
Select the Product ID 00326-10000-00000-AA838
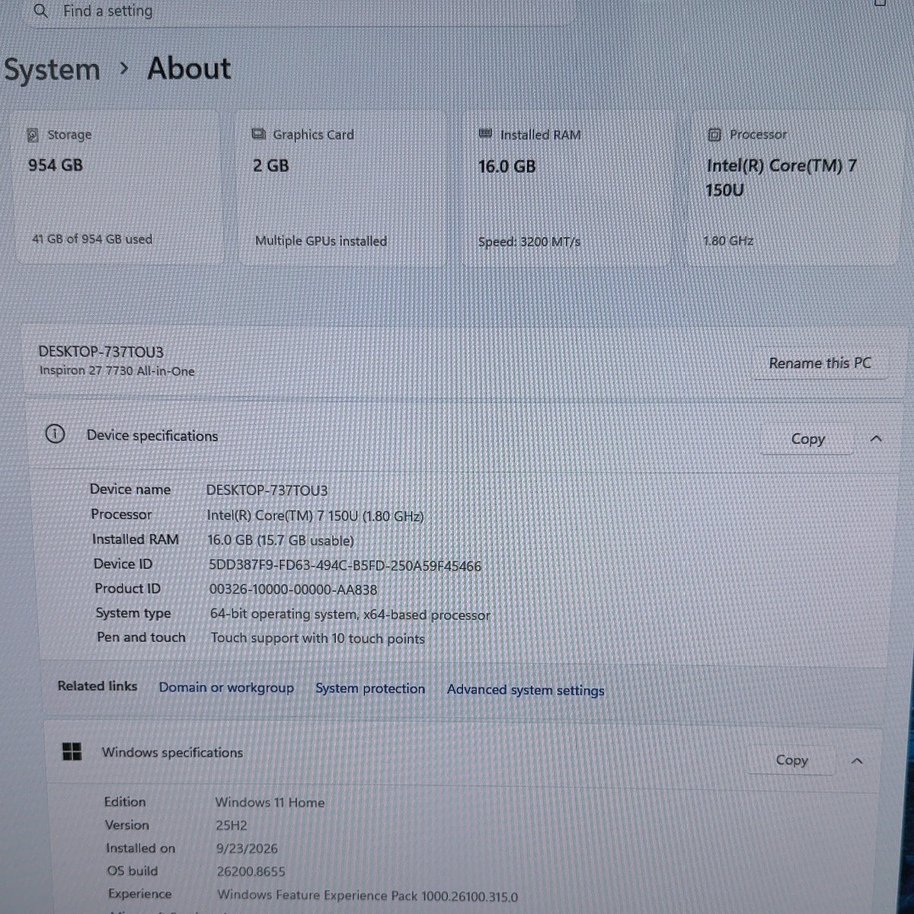pyautogui.click(x=293, y=590)
